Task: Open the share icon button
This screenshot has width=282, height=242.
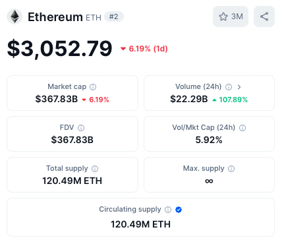Action: (264, 16)
